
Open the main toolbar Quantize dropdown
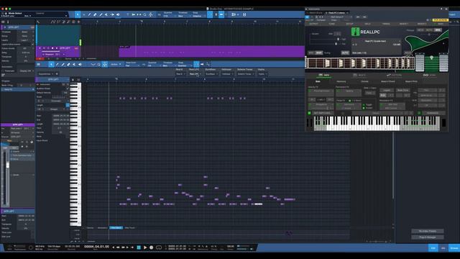pos(169,16)
